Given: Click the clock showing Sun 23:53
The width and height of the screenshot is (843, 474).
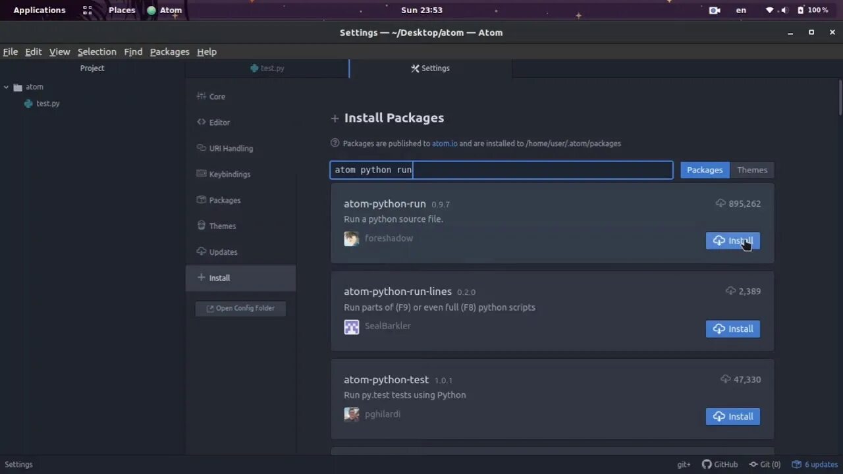Looking at the screenshot, I should (421, 10).
